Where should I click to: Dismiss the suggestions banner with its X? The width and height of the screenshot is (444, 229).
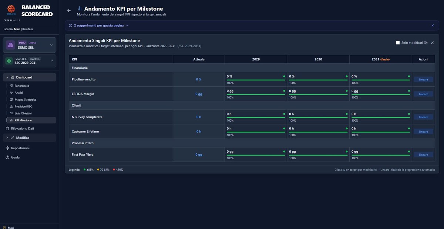[x=433, y=25]
